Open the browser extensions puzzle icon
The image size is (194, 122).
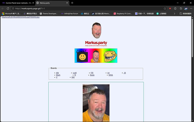click(175, 8)
